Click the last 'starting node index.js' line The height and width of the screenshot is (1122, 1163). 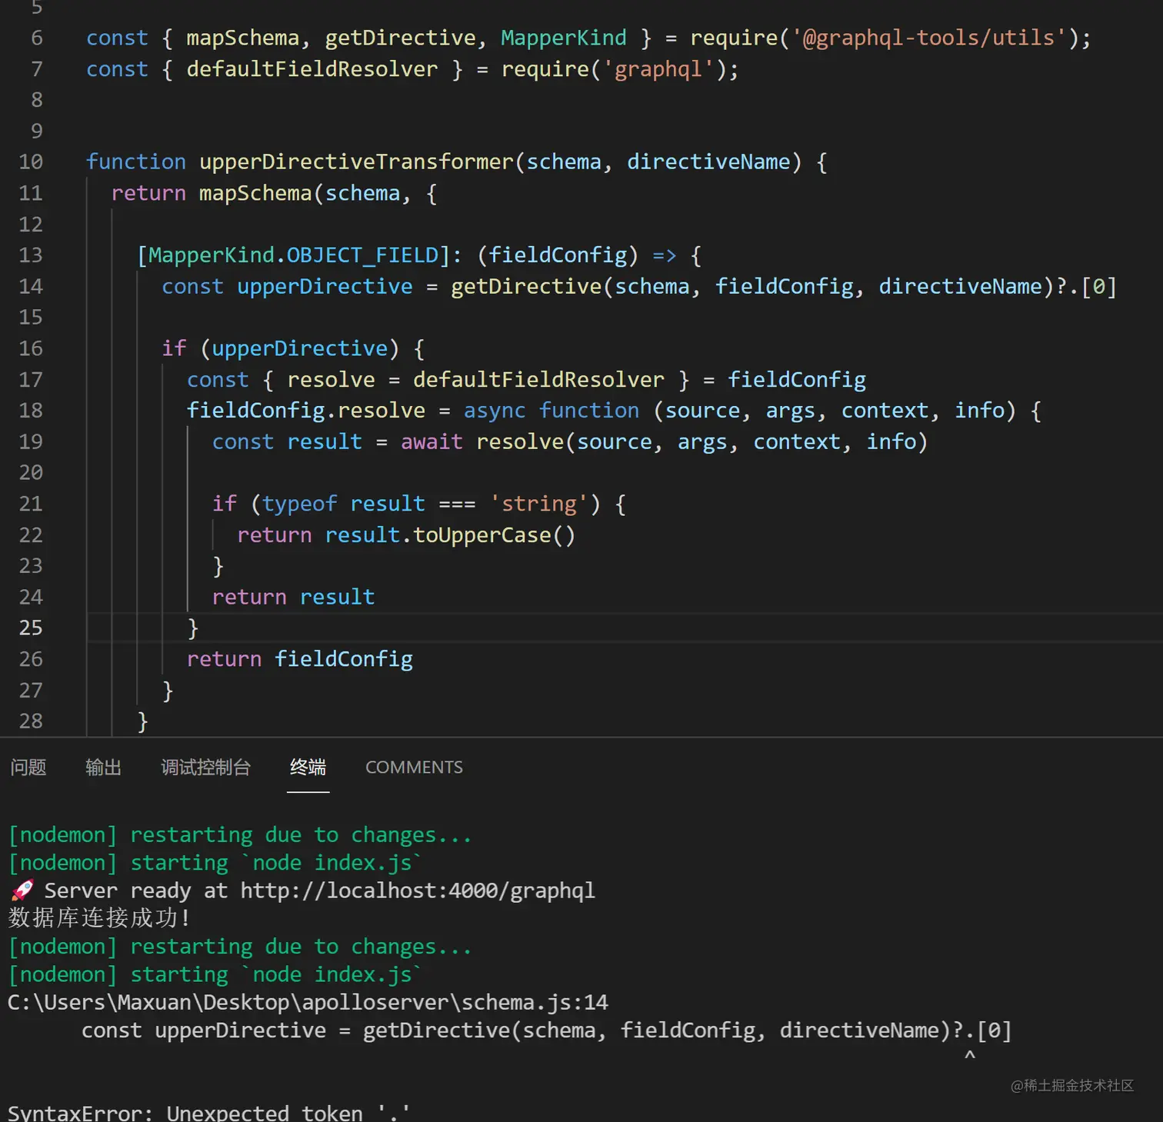click(215, 974)
